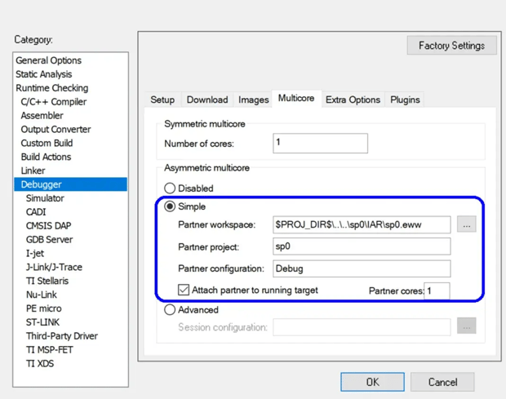Screen dimensions: 506x399
Task: Open the I-jet debugger category
Action: click(35, 253)
